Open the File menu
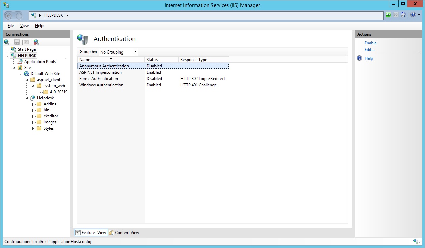This screenshot has width=425, height=248. [x=11, y=26]
